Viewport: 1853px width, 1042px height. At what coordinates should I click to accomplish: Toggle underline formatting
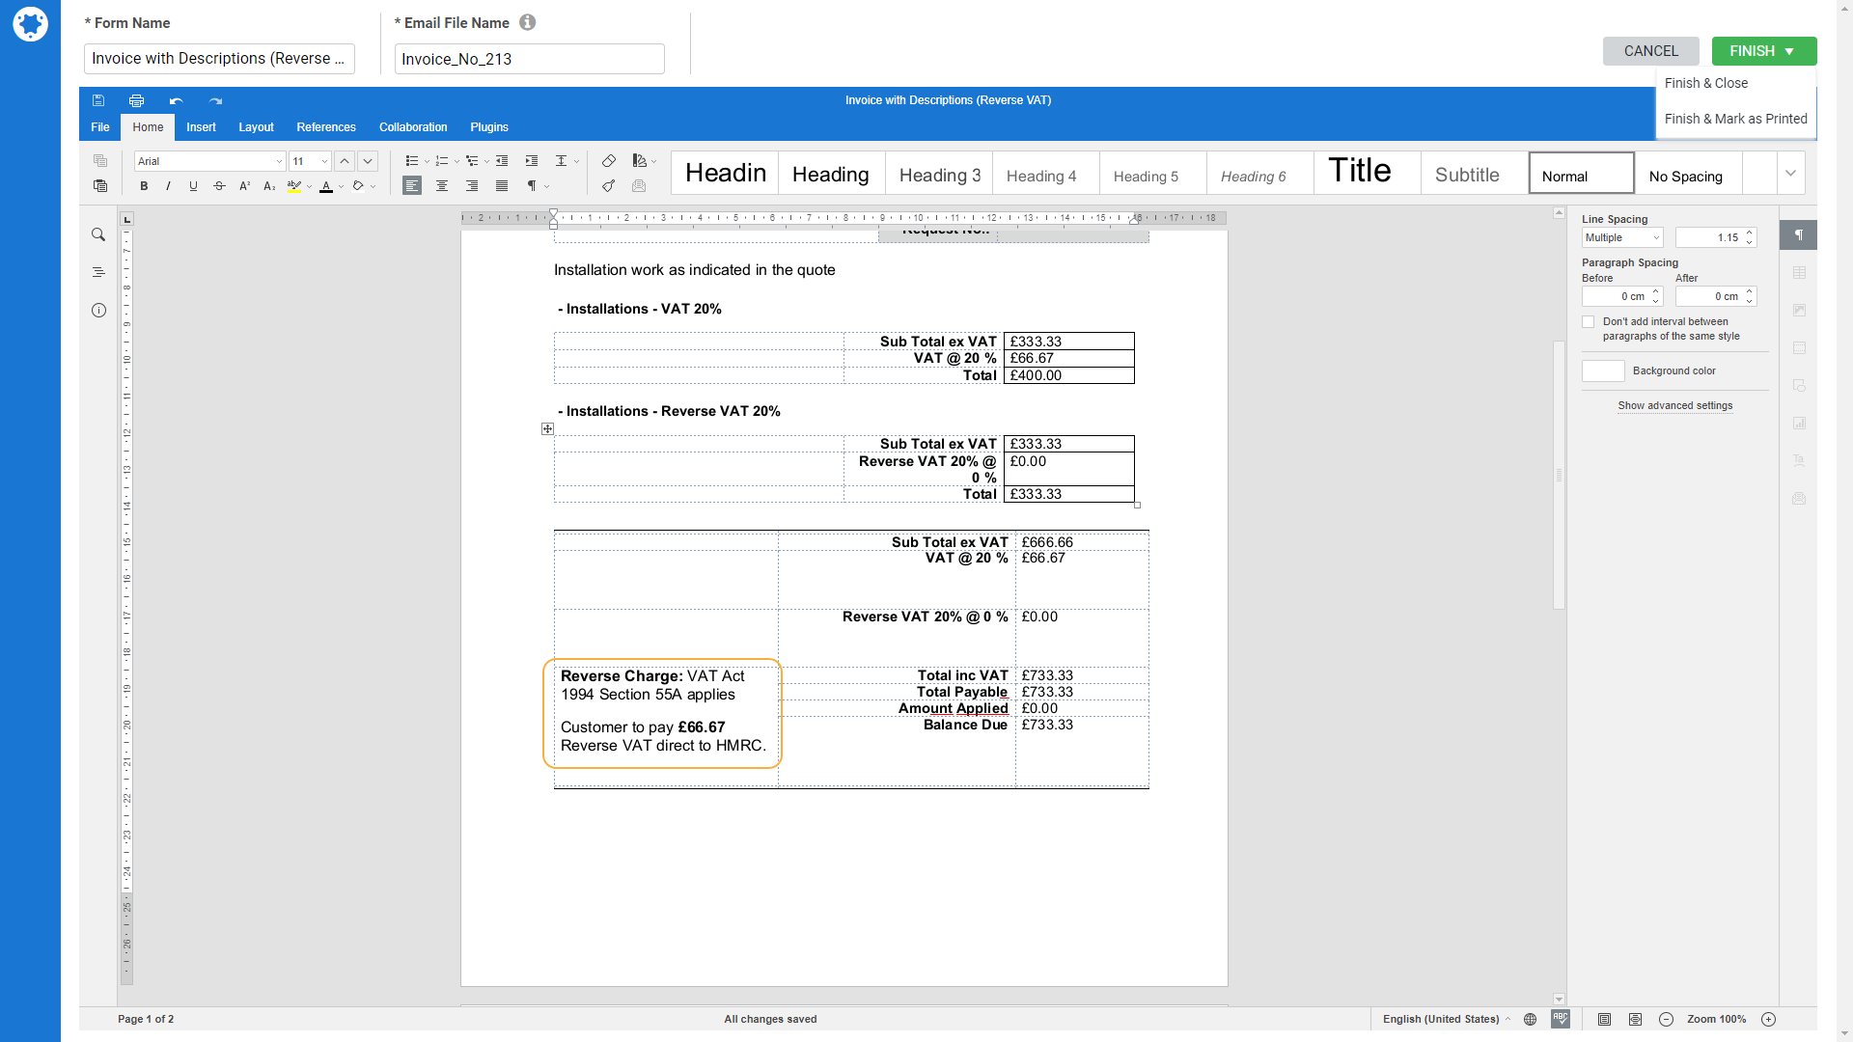pos(194,186)
